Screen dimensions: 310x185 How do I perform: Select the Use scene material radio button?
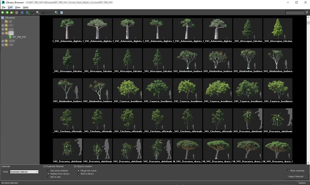tap(48, 170)
